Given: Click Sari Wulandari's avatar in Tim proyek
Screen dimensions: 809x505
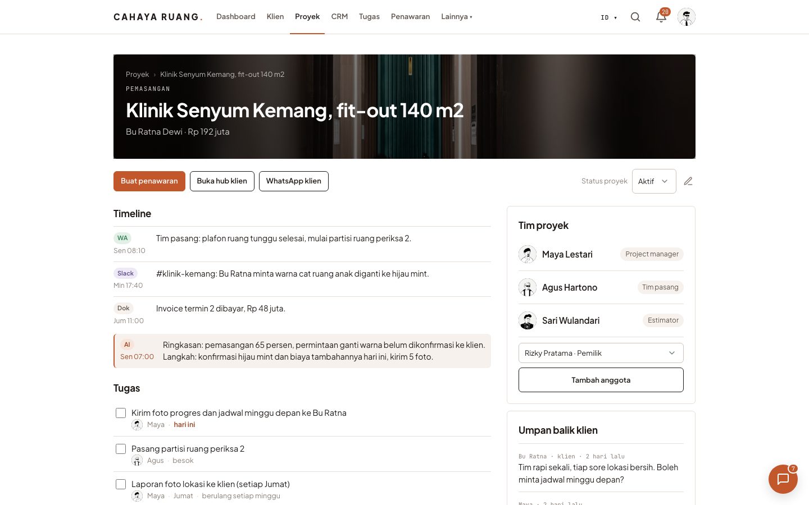Looking at the screenshot, I should pos(528,320).
